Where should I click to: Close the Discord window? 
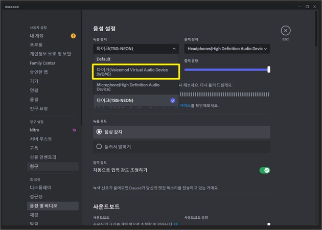[315, 7]
